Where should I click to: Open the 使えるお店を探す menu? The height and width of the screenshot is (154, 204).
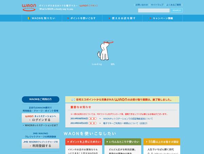tap(122, 18)
